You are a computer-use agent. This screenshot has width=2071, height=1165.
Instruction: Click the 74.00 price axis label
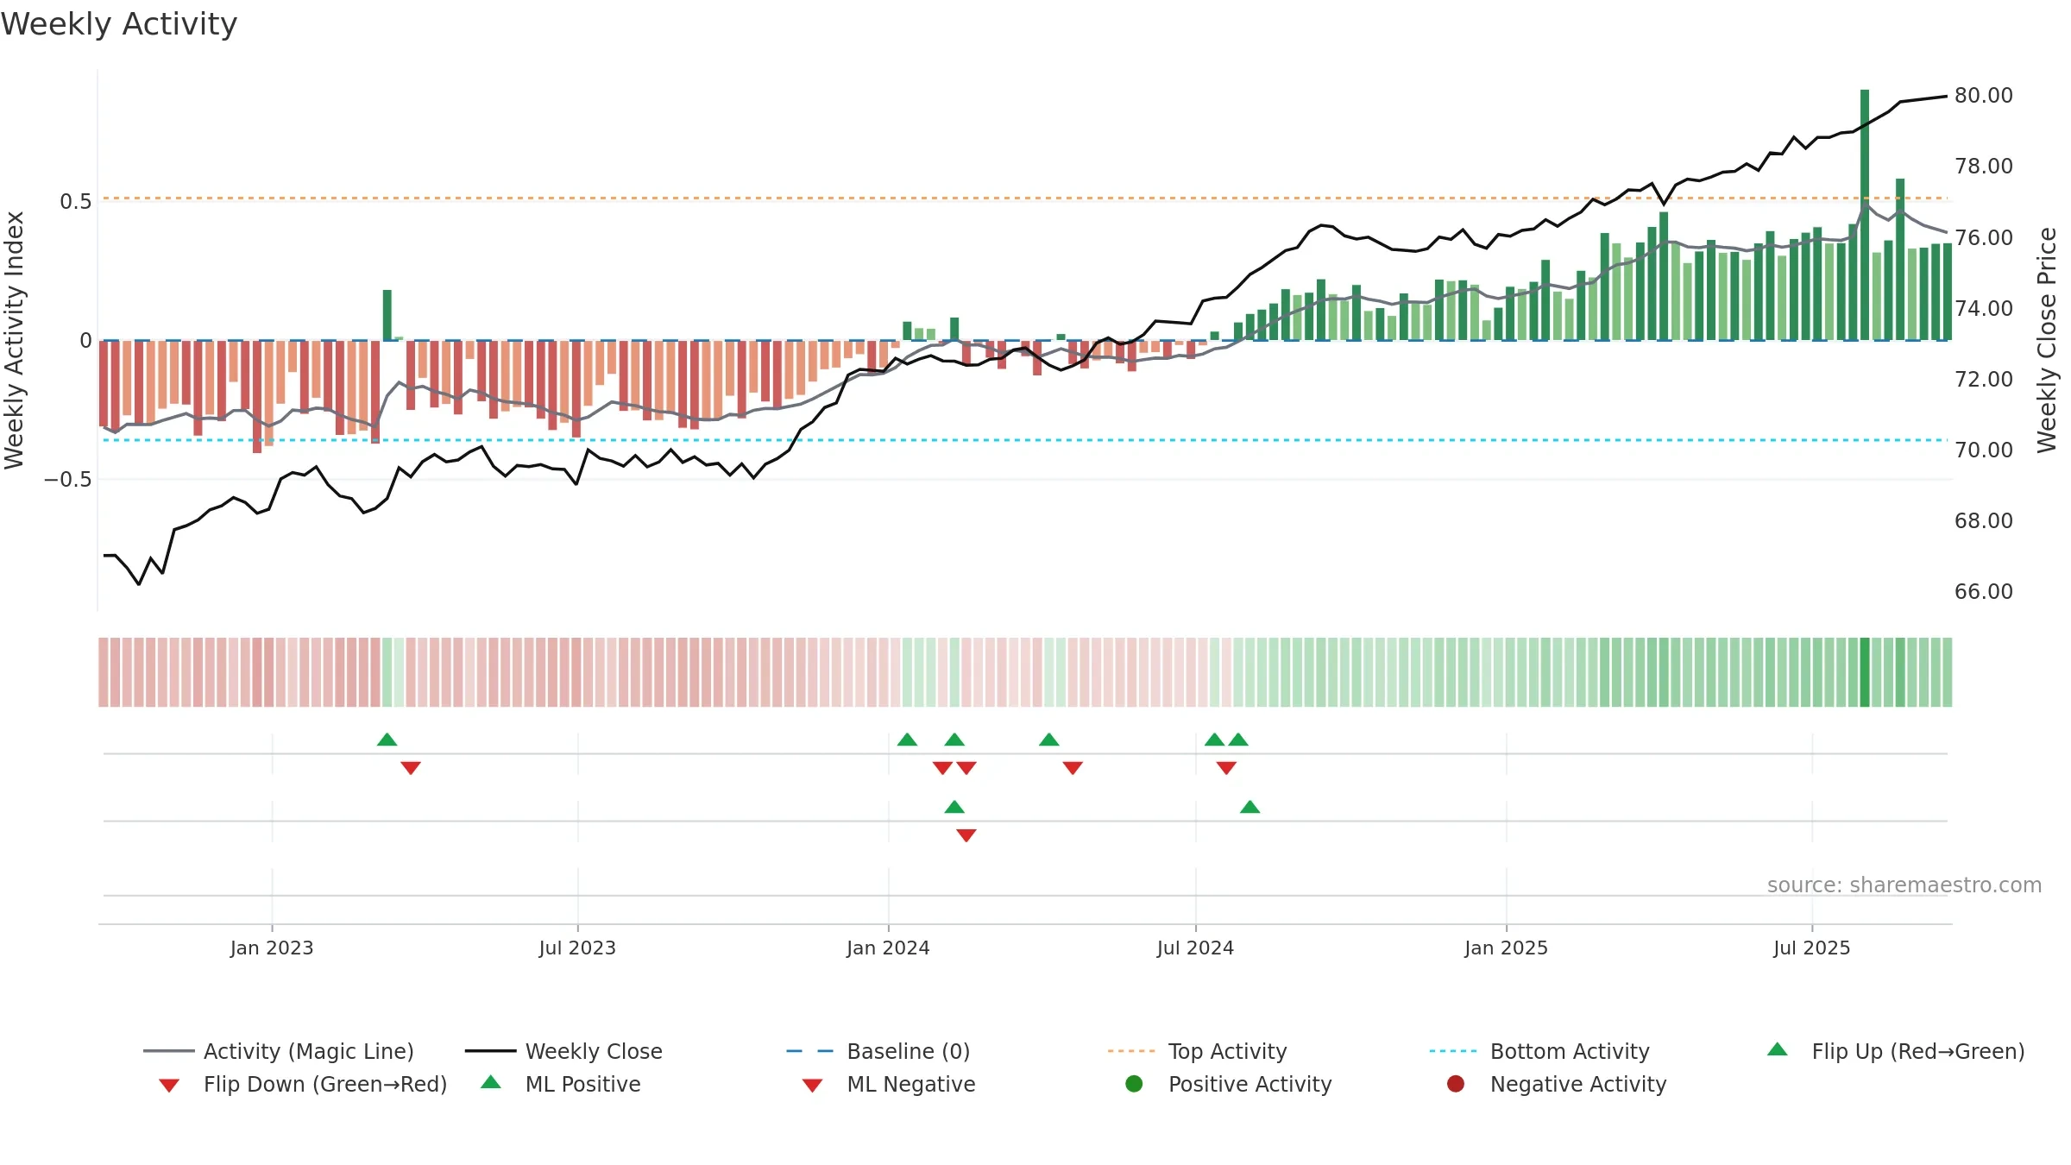click(1984, 308)
